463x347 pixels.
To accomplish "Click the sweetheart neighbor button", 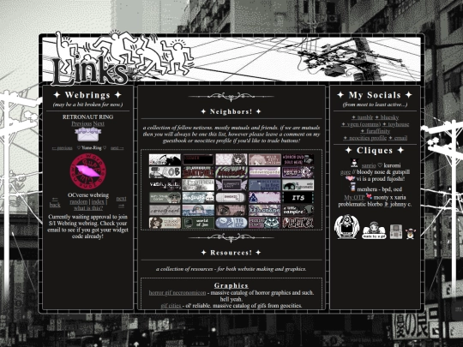I will 165,211.
